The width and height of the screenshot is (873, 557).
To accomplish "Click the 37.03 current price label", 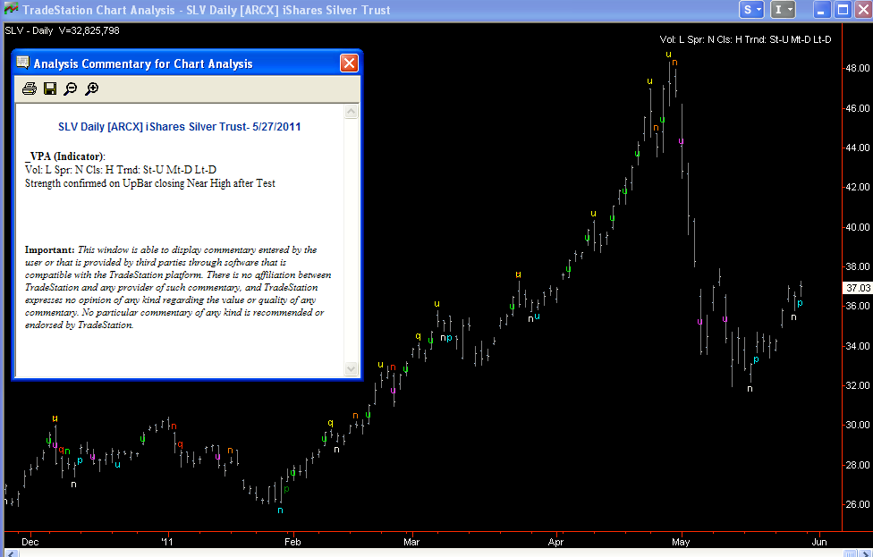I will [858, 288].
